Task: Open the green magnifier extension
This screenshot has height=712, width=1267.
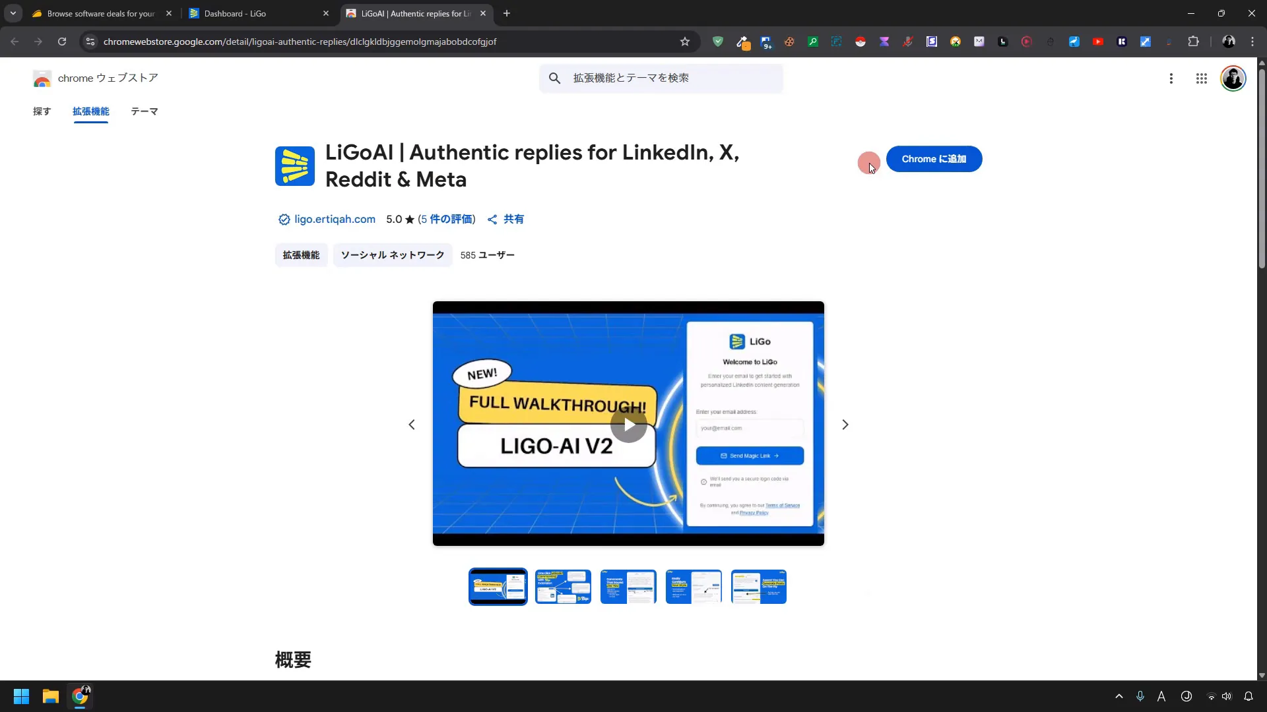Action: [813, 42]
